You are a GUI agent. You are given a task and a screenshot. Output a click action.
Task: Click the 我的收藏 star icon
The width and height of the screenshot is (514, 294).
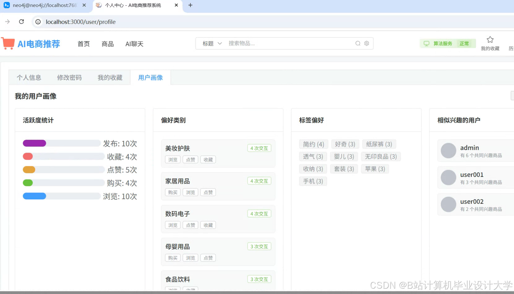pyautogui.click(x=490, y=39)
